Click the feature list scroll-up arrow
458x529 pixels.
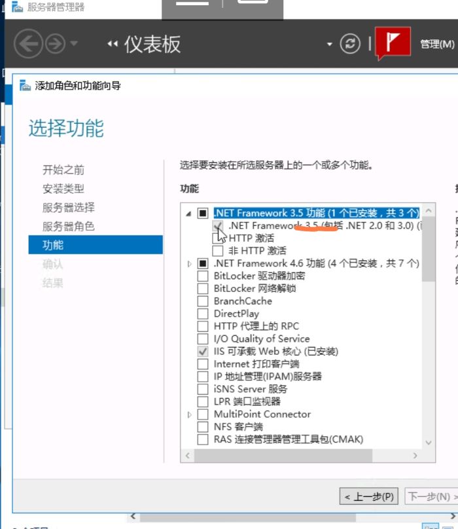coord(429,211)
